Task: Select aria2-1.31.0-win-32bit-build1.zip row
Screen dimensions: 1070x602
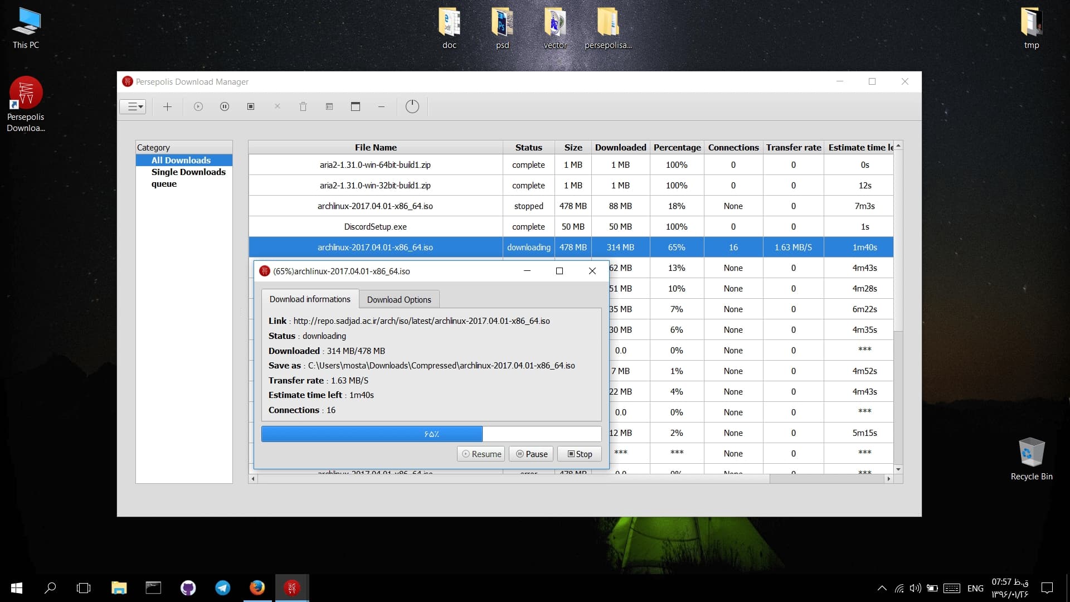Action: pos(571,185)
